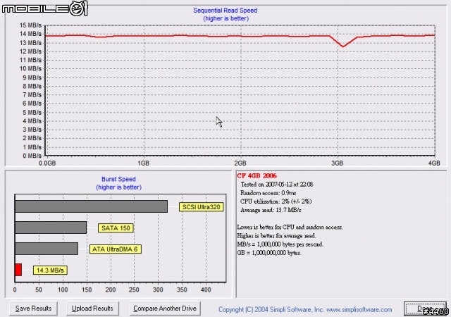Click the 3GB x-axis label
The width and height of the screenshot is (451, 317).
(x=337, y=163)
